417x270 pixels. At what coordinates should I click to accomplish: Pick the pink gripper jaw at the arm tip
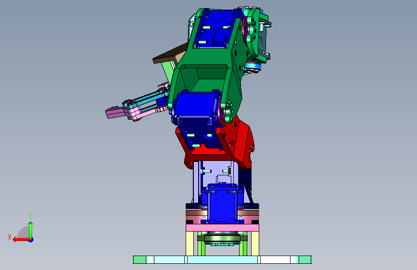[x=115, y=112]
